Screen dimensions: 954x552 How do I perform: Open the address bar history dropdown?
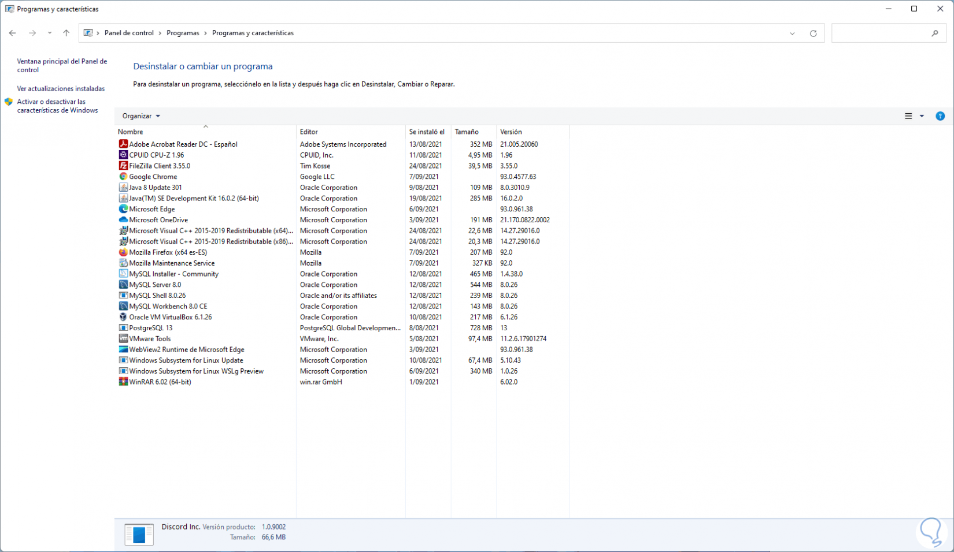pyautogui.click(x=792, y=33)
